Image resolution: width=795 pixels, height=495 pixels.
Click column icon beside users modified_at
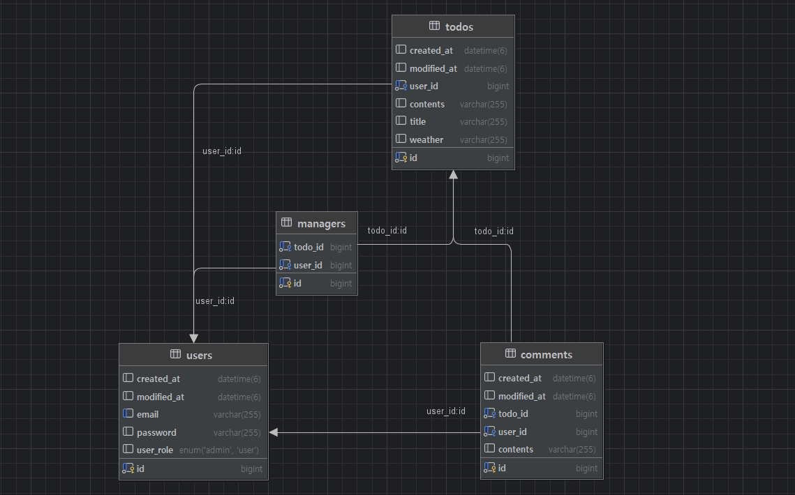tap(128, 396)
